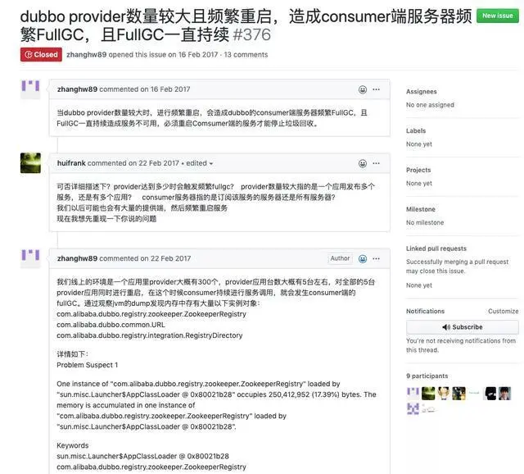524x474 pixels.
Task: Add reaction emoji on huifrank's comment
Action: click(363, 164)
